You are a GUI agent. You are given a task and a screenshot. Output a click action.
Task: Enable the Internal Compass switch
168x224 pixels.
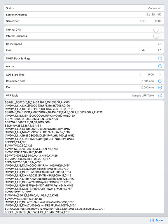pyautogui.click(x=157, y=36)
